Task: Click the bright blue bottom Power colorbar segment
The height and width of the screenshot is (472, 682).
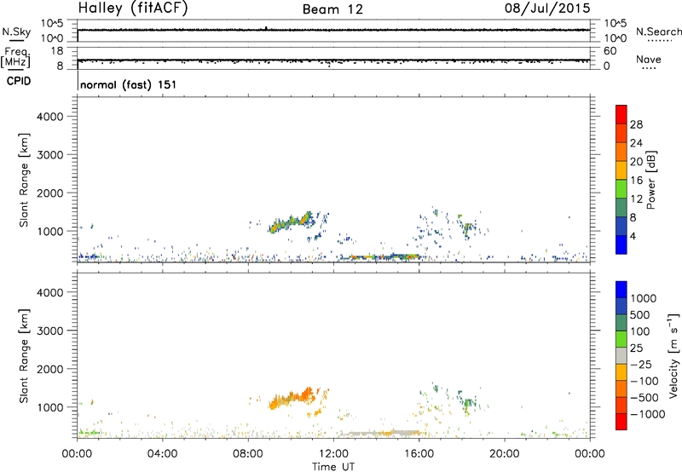Action: [621, 245]
